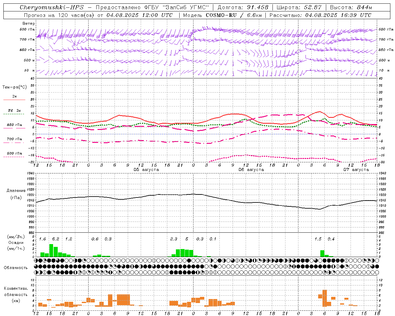The image size is (395, 316).
Task: Click the precipitation total 1.2
Action: [x=69, y=239]
